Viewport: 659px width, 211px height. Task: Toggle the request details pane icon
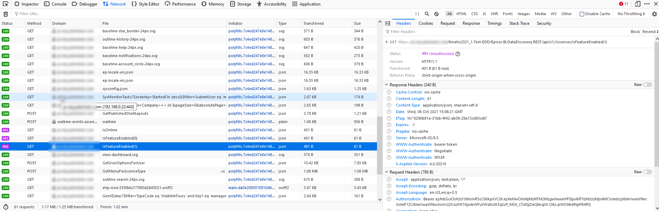[388, 23]
